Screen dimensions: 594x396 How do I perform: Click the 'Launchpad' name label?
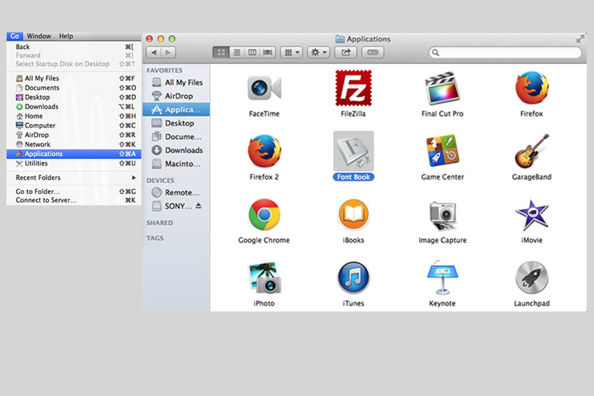pyautogui.click(x=532, y=304)
